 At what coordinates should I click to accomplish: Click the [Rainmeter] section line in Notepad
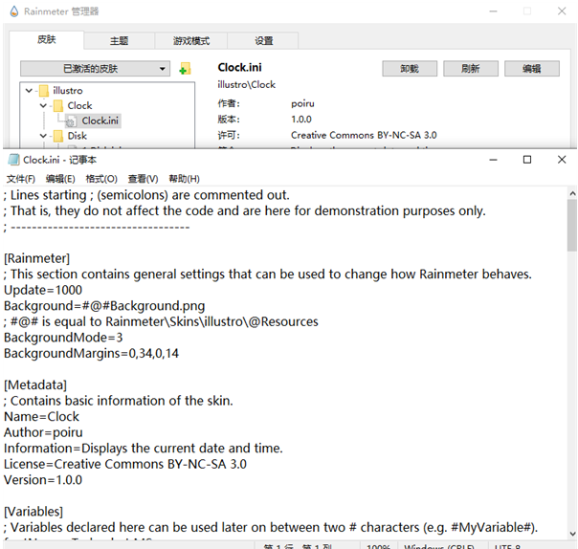(37, 258)
